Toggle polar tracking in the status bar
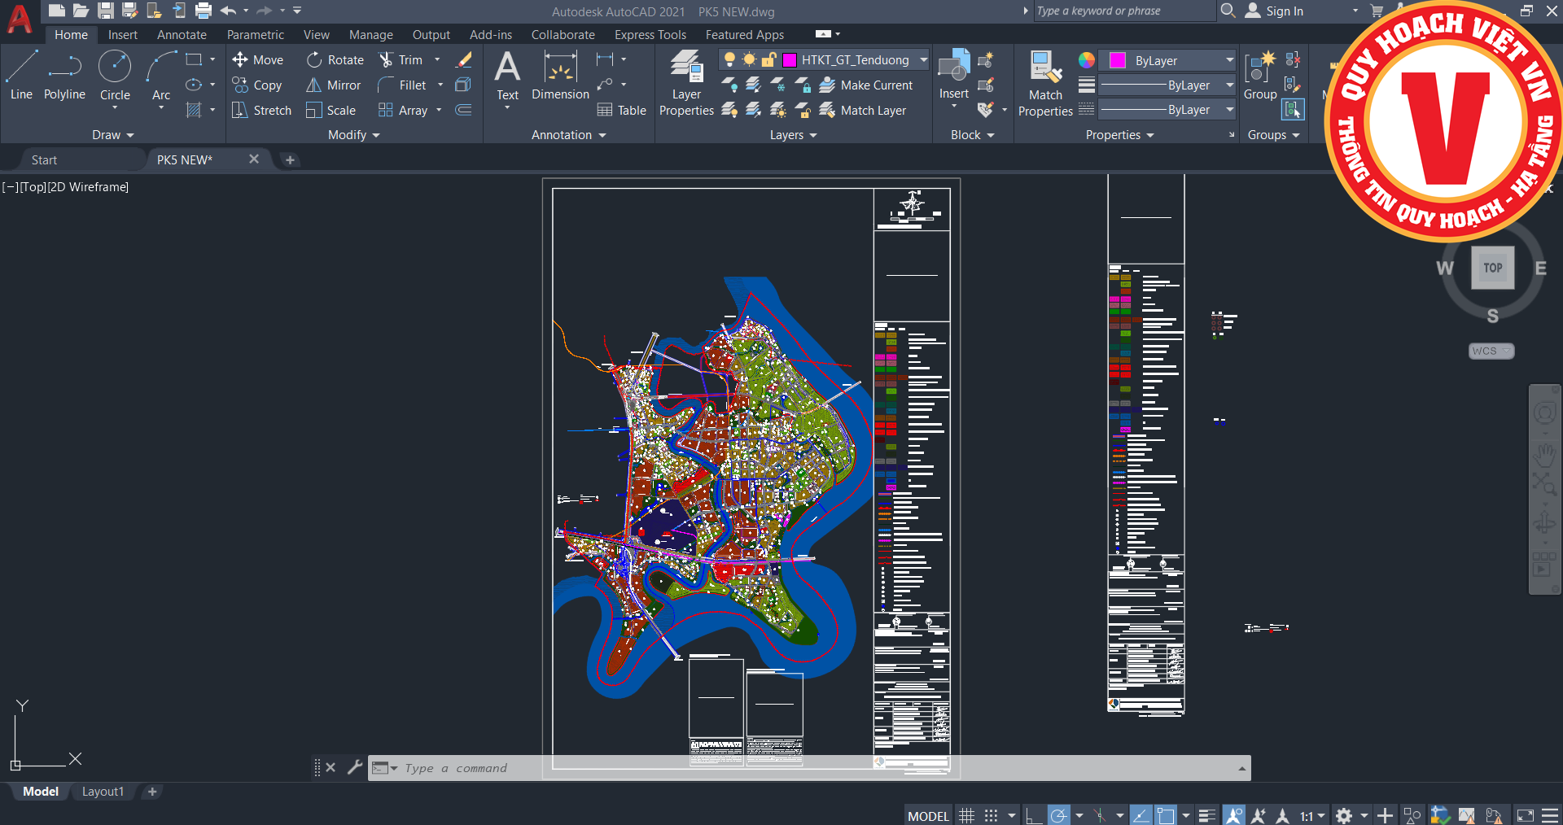 [x=1058, y=815]
